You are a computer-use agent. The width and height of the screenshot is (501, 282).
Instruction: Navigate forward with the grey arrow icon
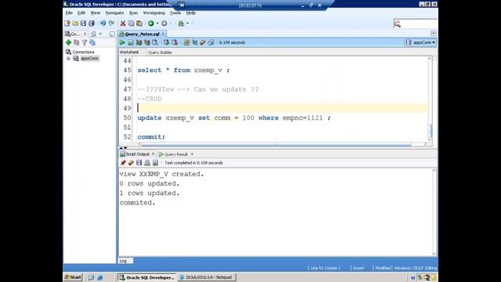click(164, 23)
